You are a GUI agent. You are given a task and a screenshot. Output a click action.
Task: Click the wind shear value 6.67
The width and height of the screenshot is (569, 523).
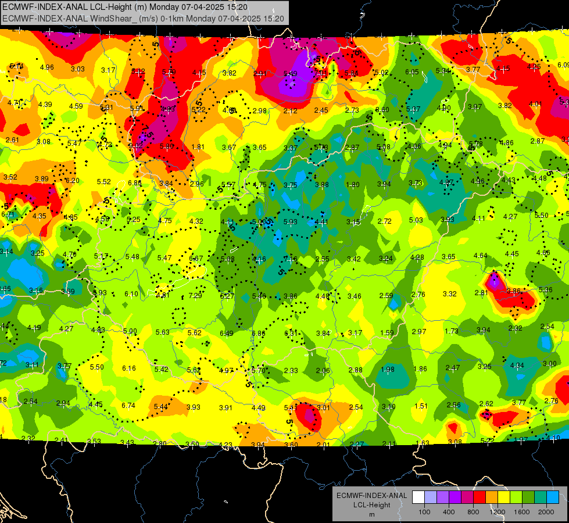click(196, 258)
